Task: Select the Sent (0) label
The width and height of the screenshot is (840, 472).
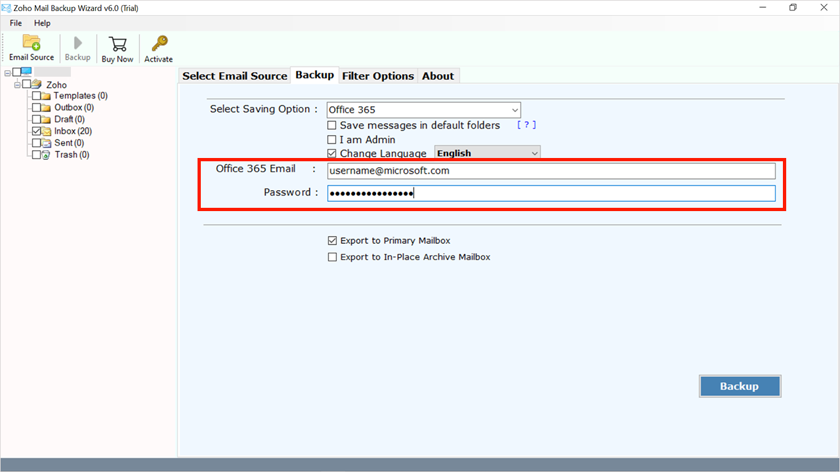Action: 69,143
